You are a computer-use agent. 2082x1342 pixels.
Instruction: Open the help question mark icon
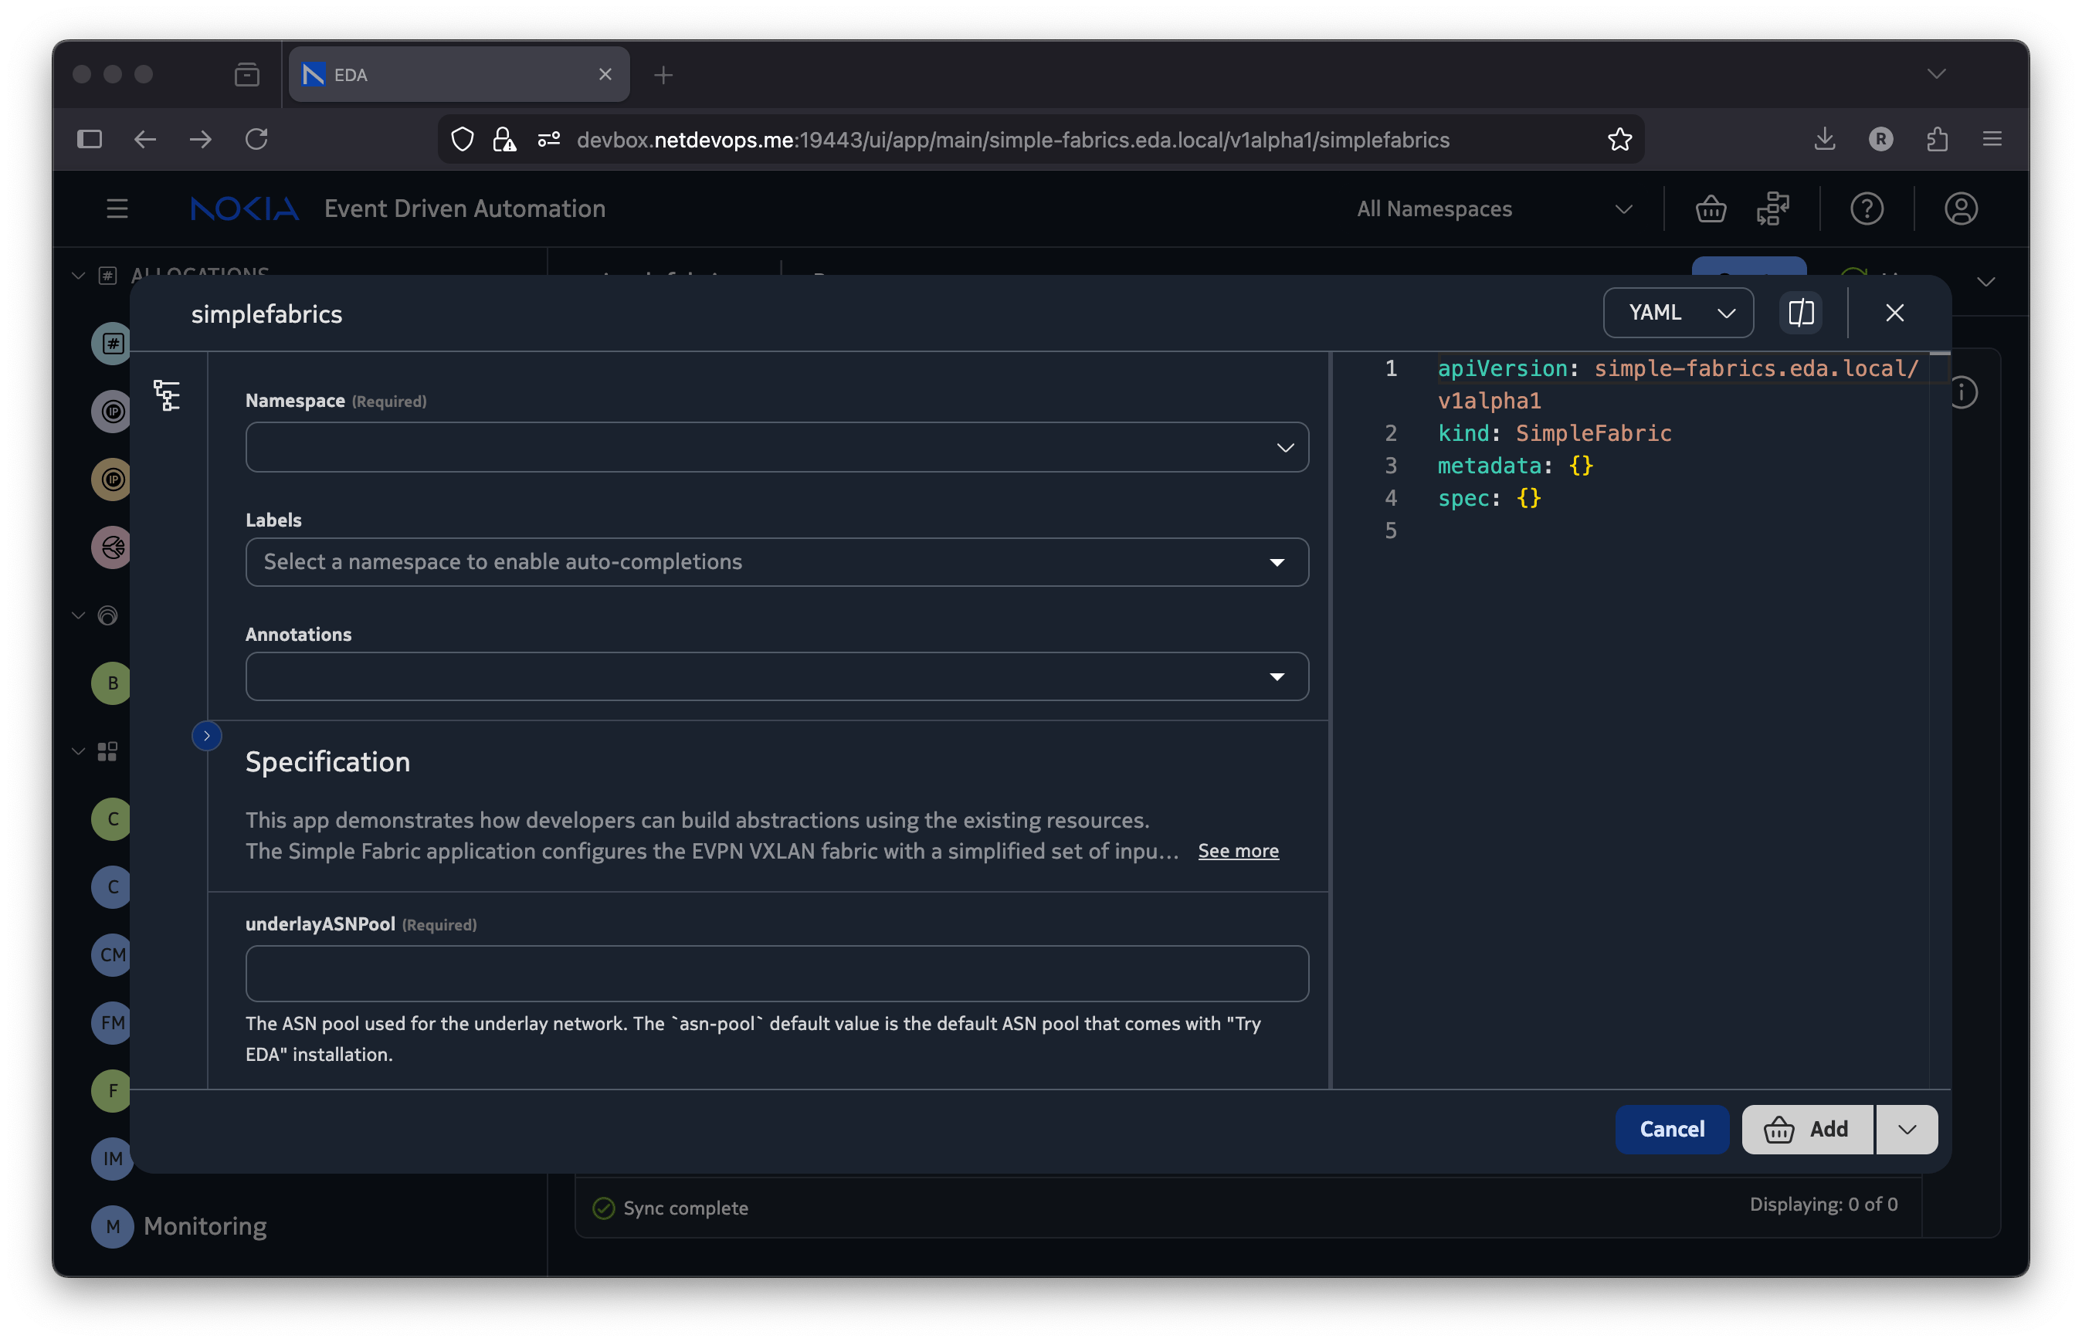1867,209
